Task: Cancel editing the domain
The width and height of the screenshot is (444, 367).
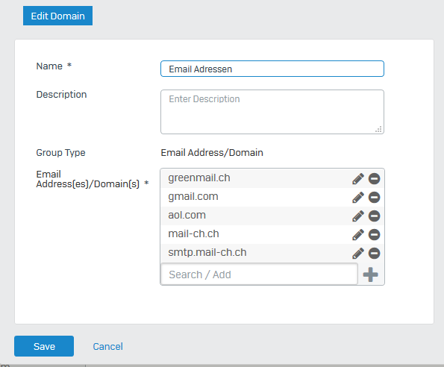Action: click(x=108, y=346)
